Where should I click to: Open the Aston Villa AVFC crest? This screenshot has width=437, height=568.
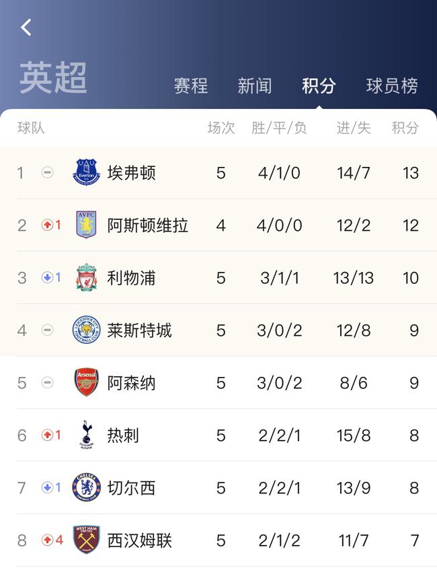(86, 225)
